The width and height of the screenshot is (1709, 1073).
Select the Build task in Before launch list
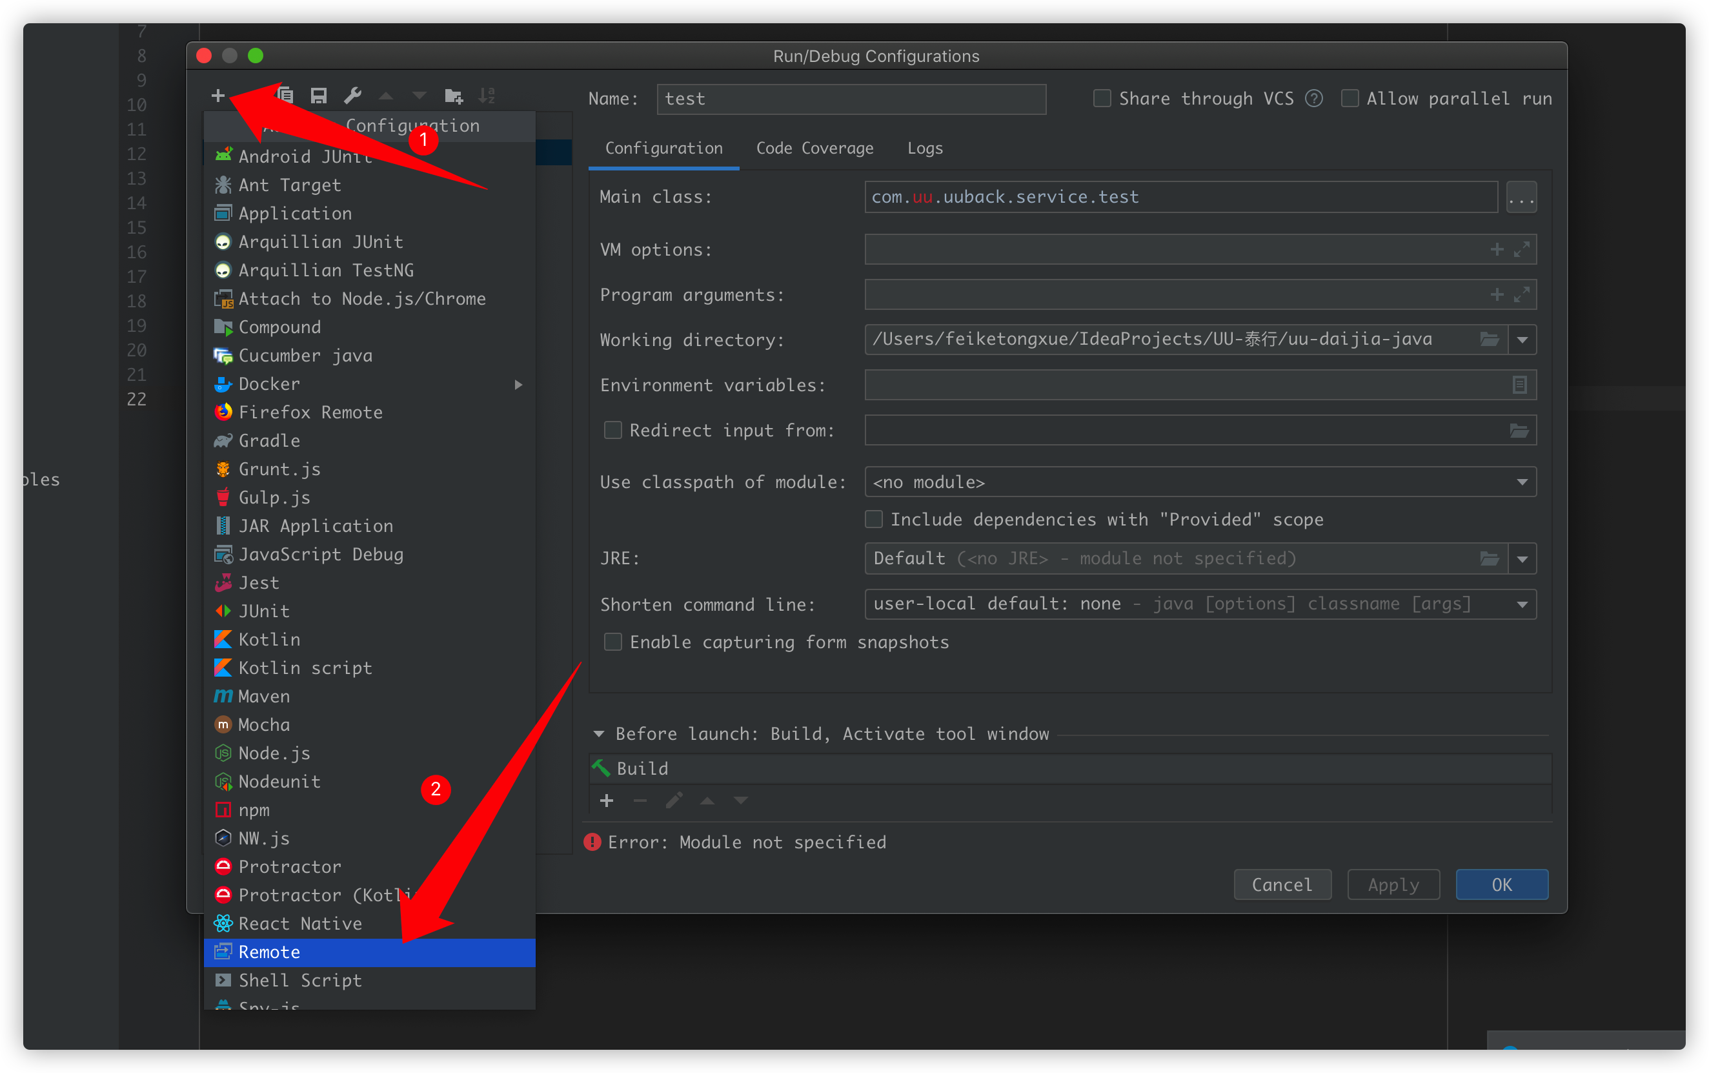pyautogui.click(x=1070, y=768)
